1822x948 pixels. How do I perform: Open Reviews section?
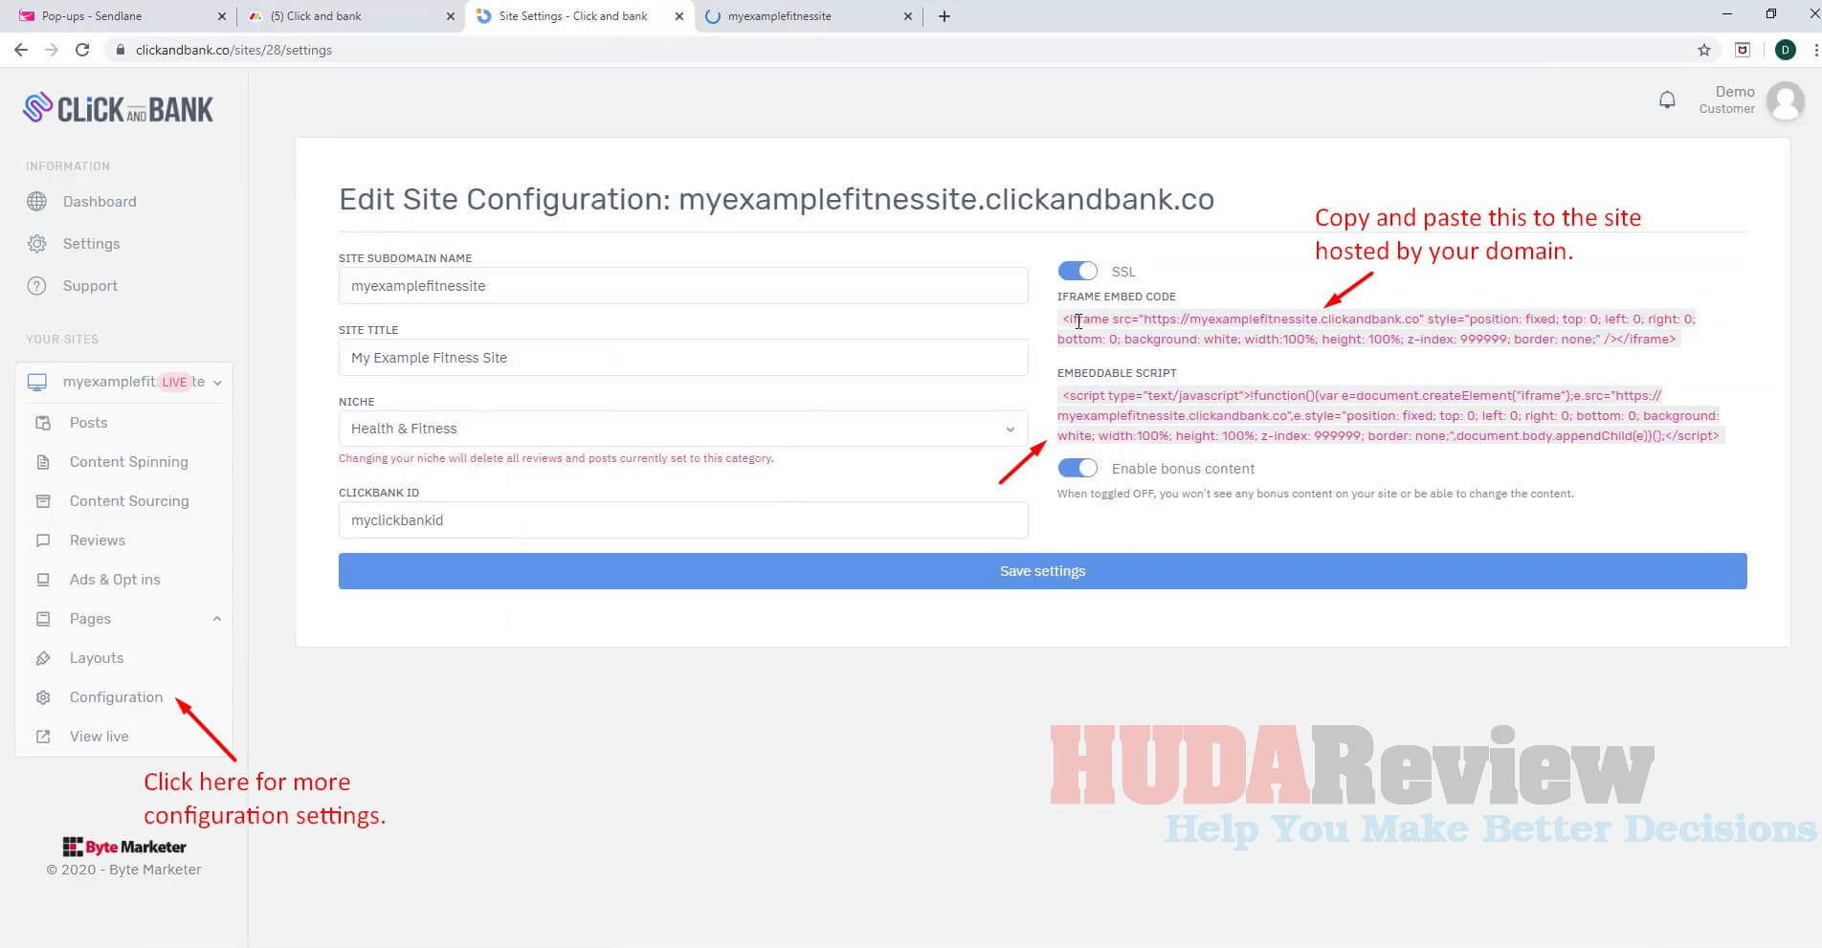pos(98,540)
